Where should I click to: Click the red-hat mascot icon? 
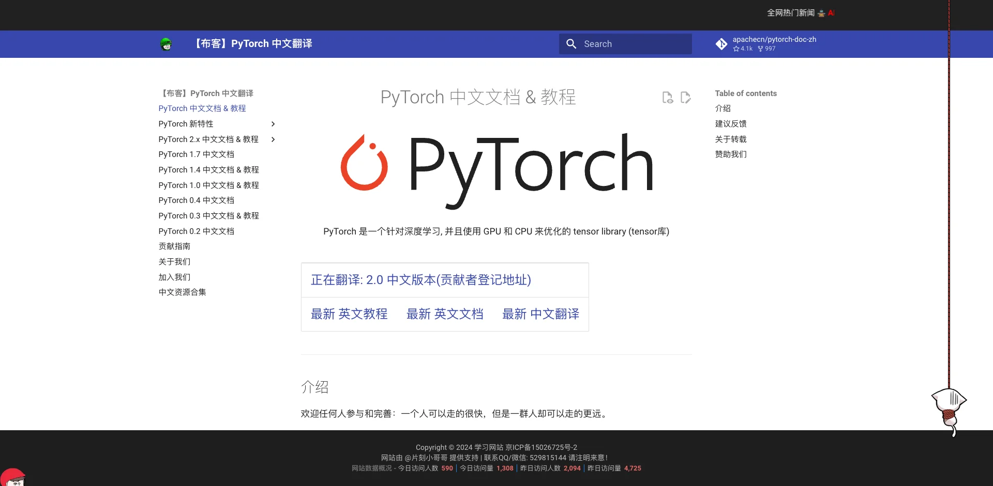(13, 477)
